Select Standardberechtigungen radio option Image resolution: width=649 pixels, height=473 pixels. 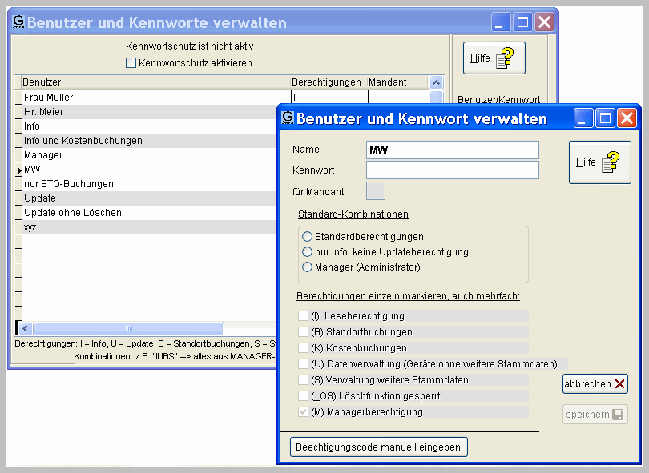308,237
